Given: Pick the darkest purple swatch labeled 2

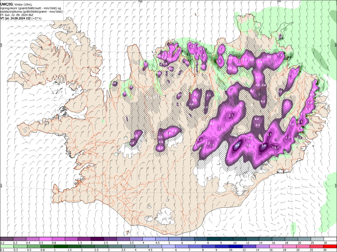Looking at the screenshot, I should pos(97,239).
